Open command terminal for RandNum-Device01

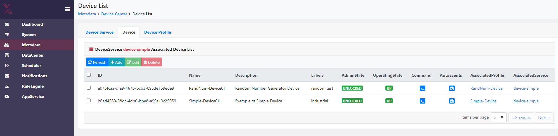[x=422, y=88]
